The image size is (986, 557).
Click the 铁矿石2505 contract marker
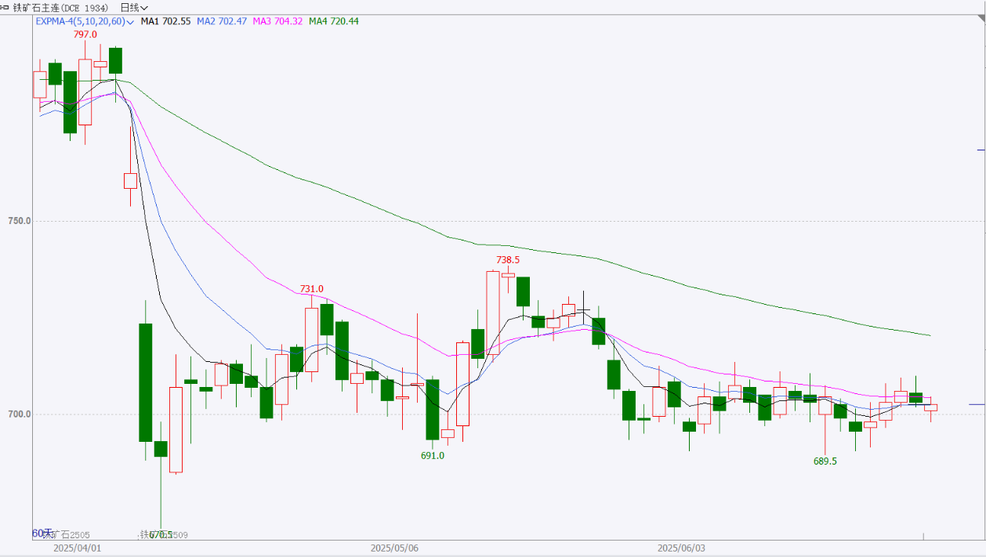click(67, 535)
